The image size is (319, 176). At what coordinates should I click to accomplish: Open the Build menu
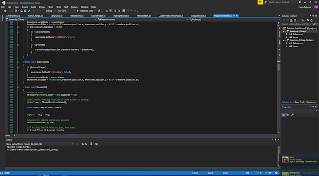34,7
